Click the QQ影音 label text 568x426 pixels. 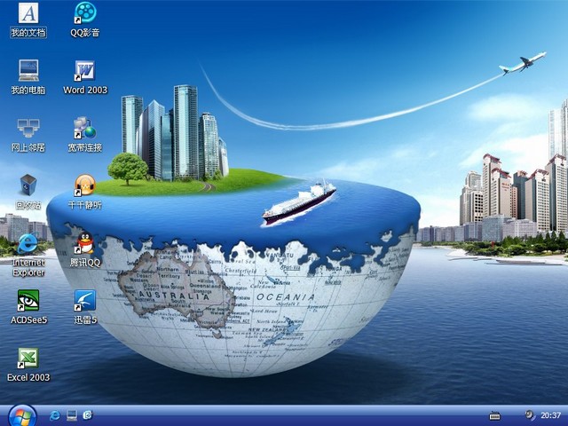[x=85, y=33]
